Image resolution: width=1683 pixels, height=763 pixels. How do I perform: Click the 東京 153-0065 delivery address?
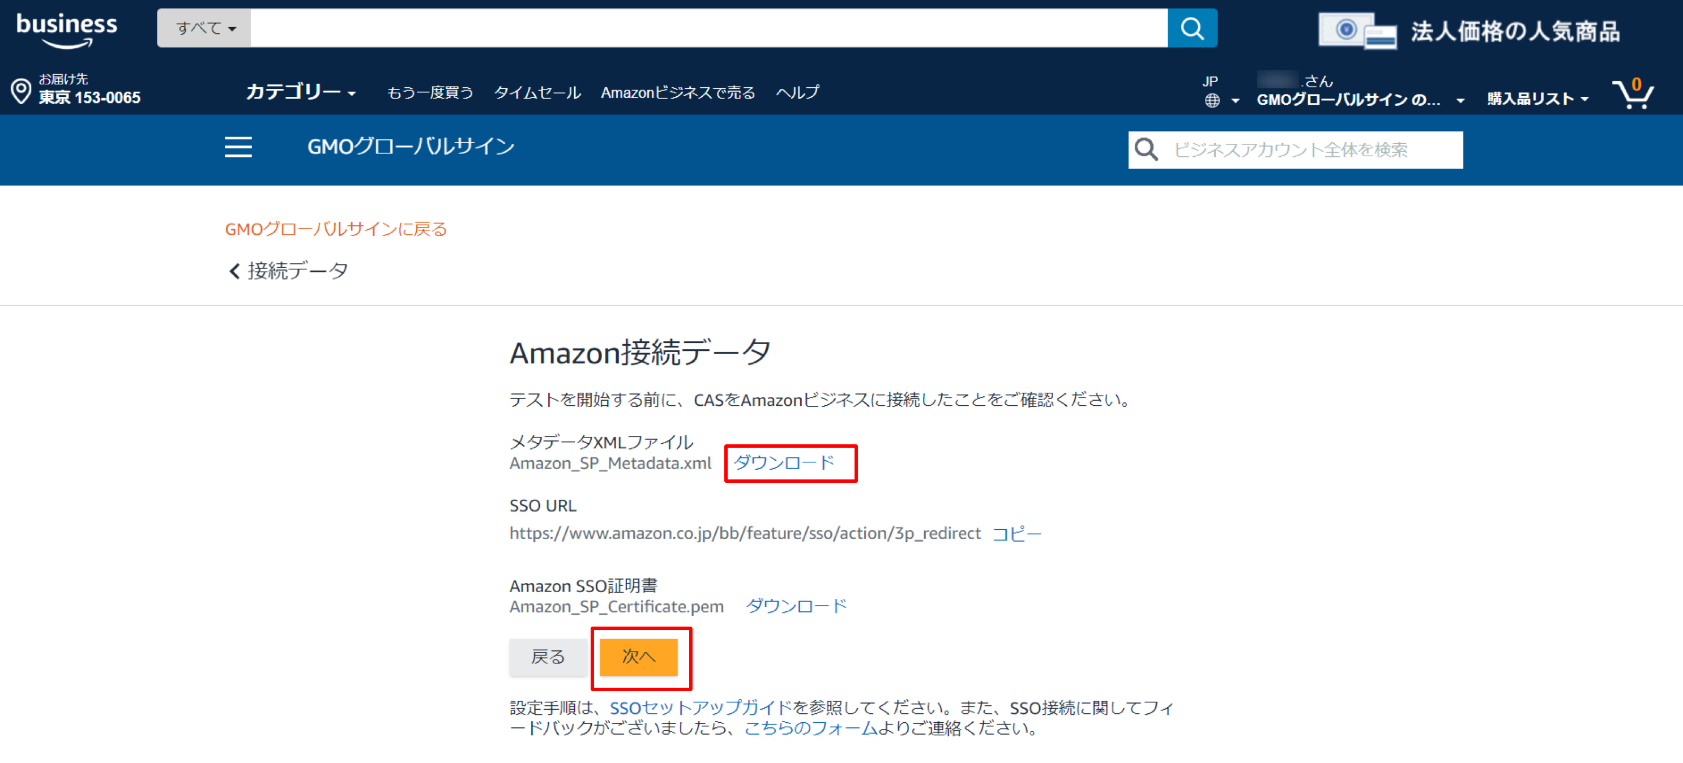pyautogui.click(x=89, y=98)
